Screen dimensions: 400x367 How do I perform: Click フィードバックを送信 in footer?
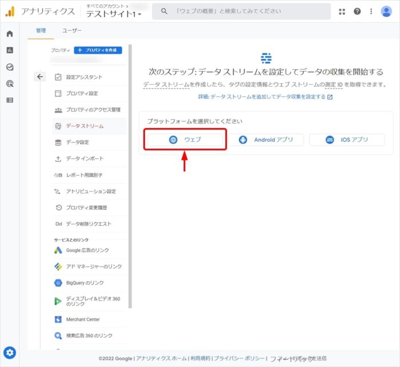coord(298,358)
